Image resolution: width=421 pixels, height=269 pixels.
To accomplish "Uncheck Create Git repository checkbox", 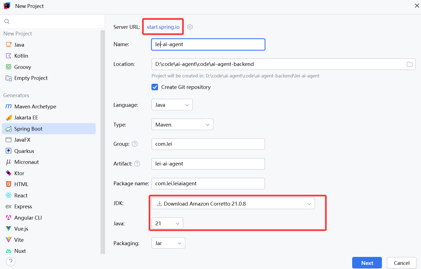I will point(155,87).
